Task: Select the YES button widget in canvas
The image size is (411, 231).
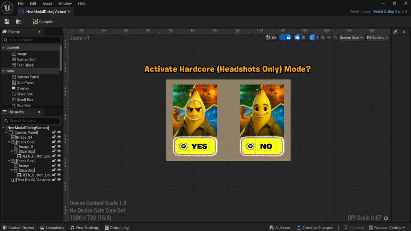Action: [195, 146]
